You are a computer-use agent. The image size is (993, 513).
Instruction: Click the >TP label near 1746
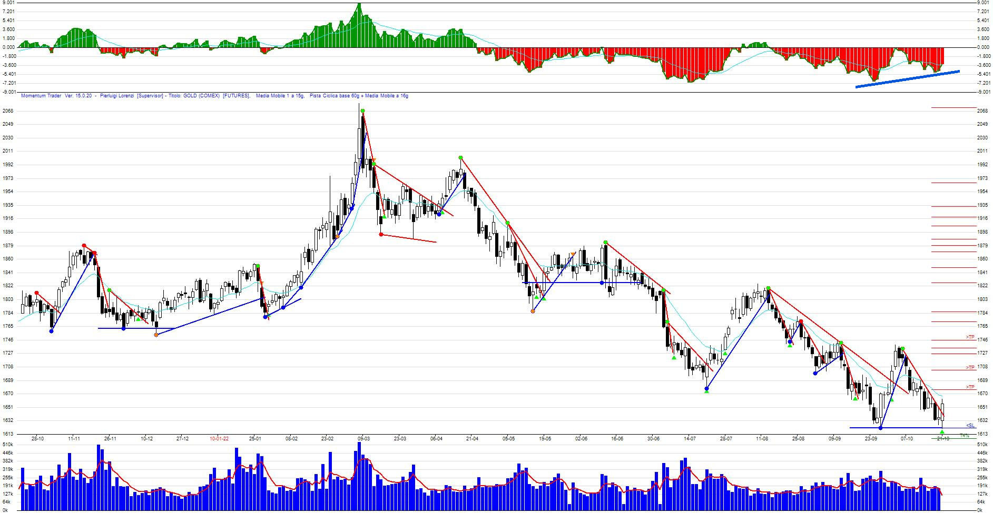tap(970, 337)
